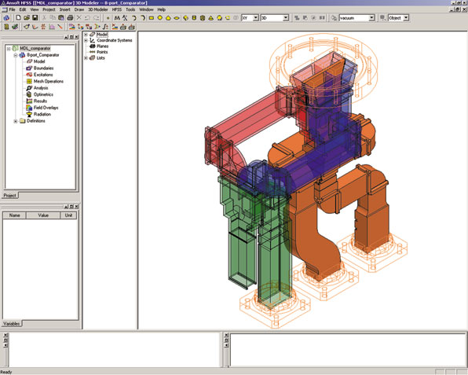Open the Tools menu
Viewport: 468px width, 375px height.
130,9
